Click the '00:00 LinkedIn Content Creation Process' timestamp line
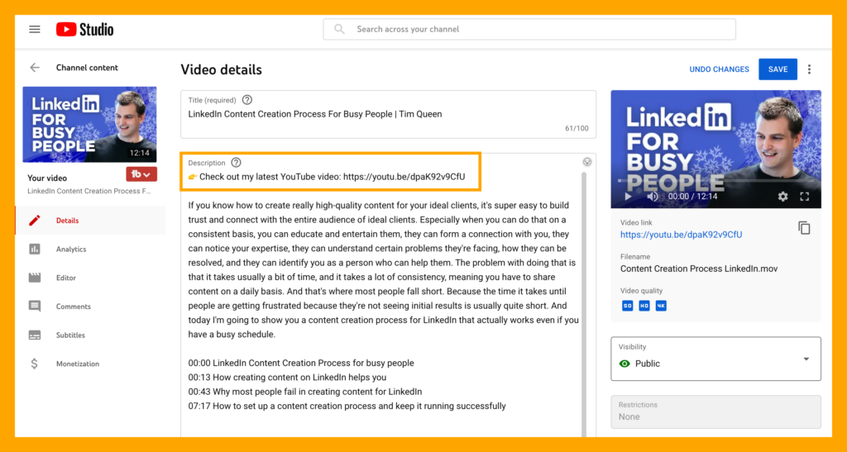This screenshot has width=847, height=452. [x=301, y=363]
